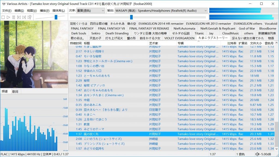The width and height of the screenshot is (279, 157).
Task: Sort by the 文件大小 column header
Action: [256, 43]
